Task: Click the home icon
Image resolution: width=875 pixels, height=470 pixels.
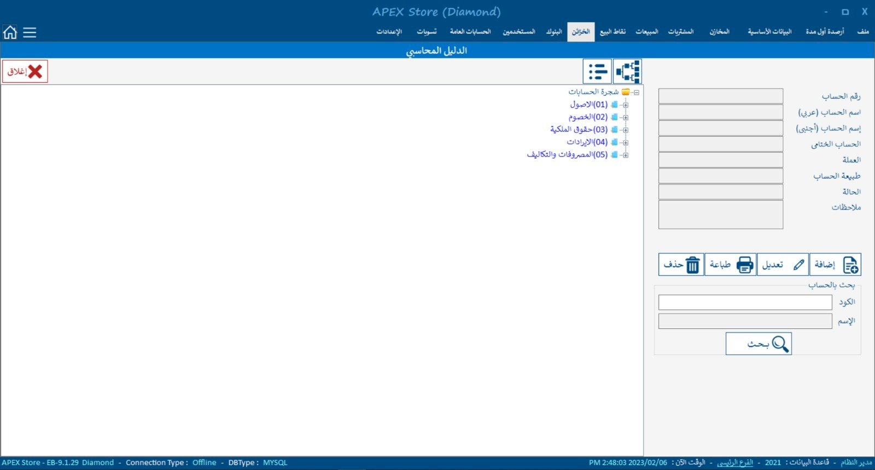Action: pyautogui.click(x=10, y=32)
